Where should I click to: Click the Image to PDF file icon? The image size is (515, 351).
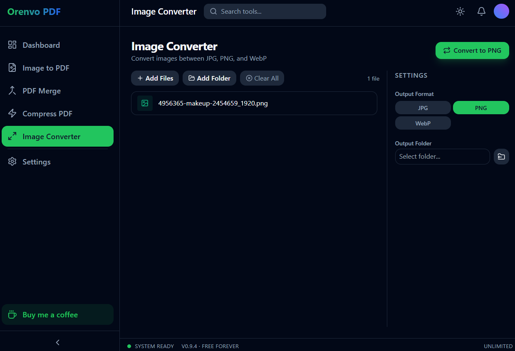click(12, 68)
